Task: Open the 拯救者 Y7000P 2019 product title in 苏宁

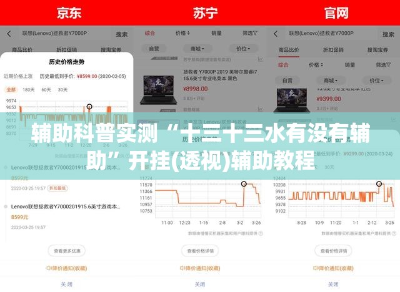Action: 220,75
